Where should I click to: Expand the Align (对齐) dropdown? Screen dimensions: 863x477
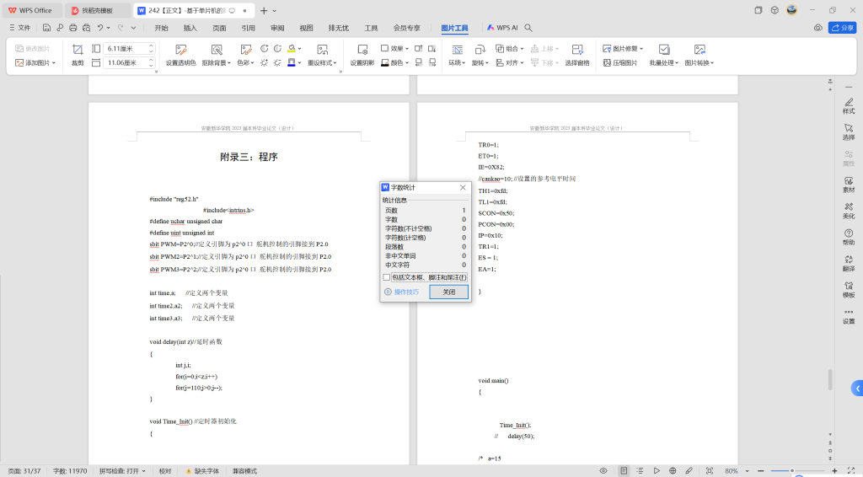click(x=510, y=62)
